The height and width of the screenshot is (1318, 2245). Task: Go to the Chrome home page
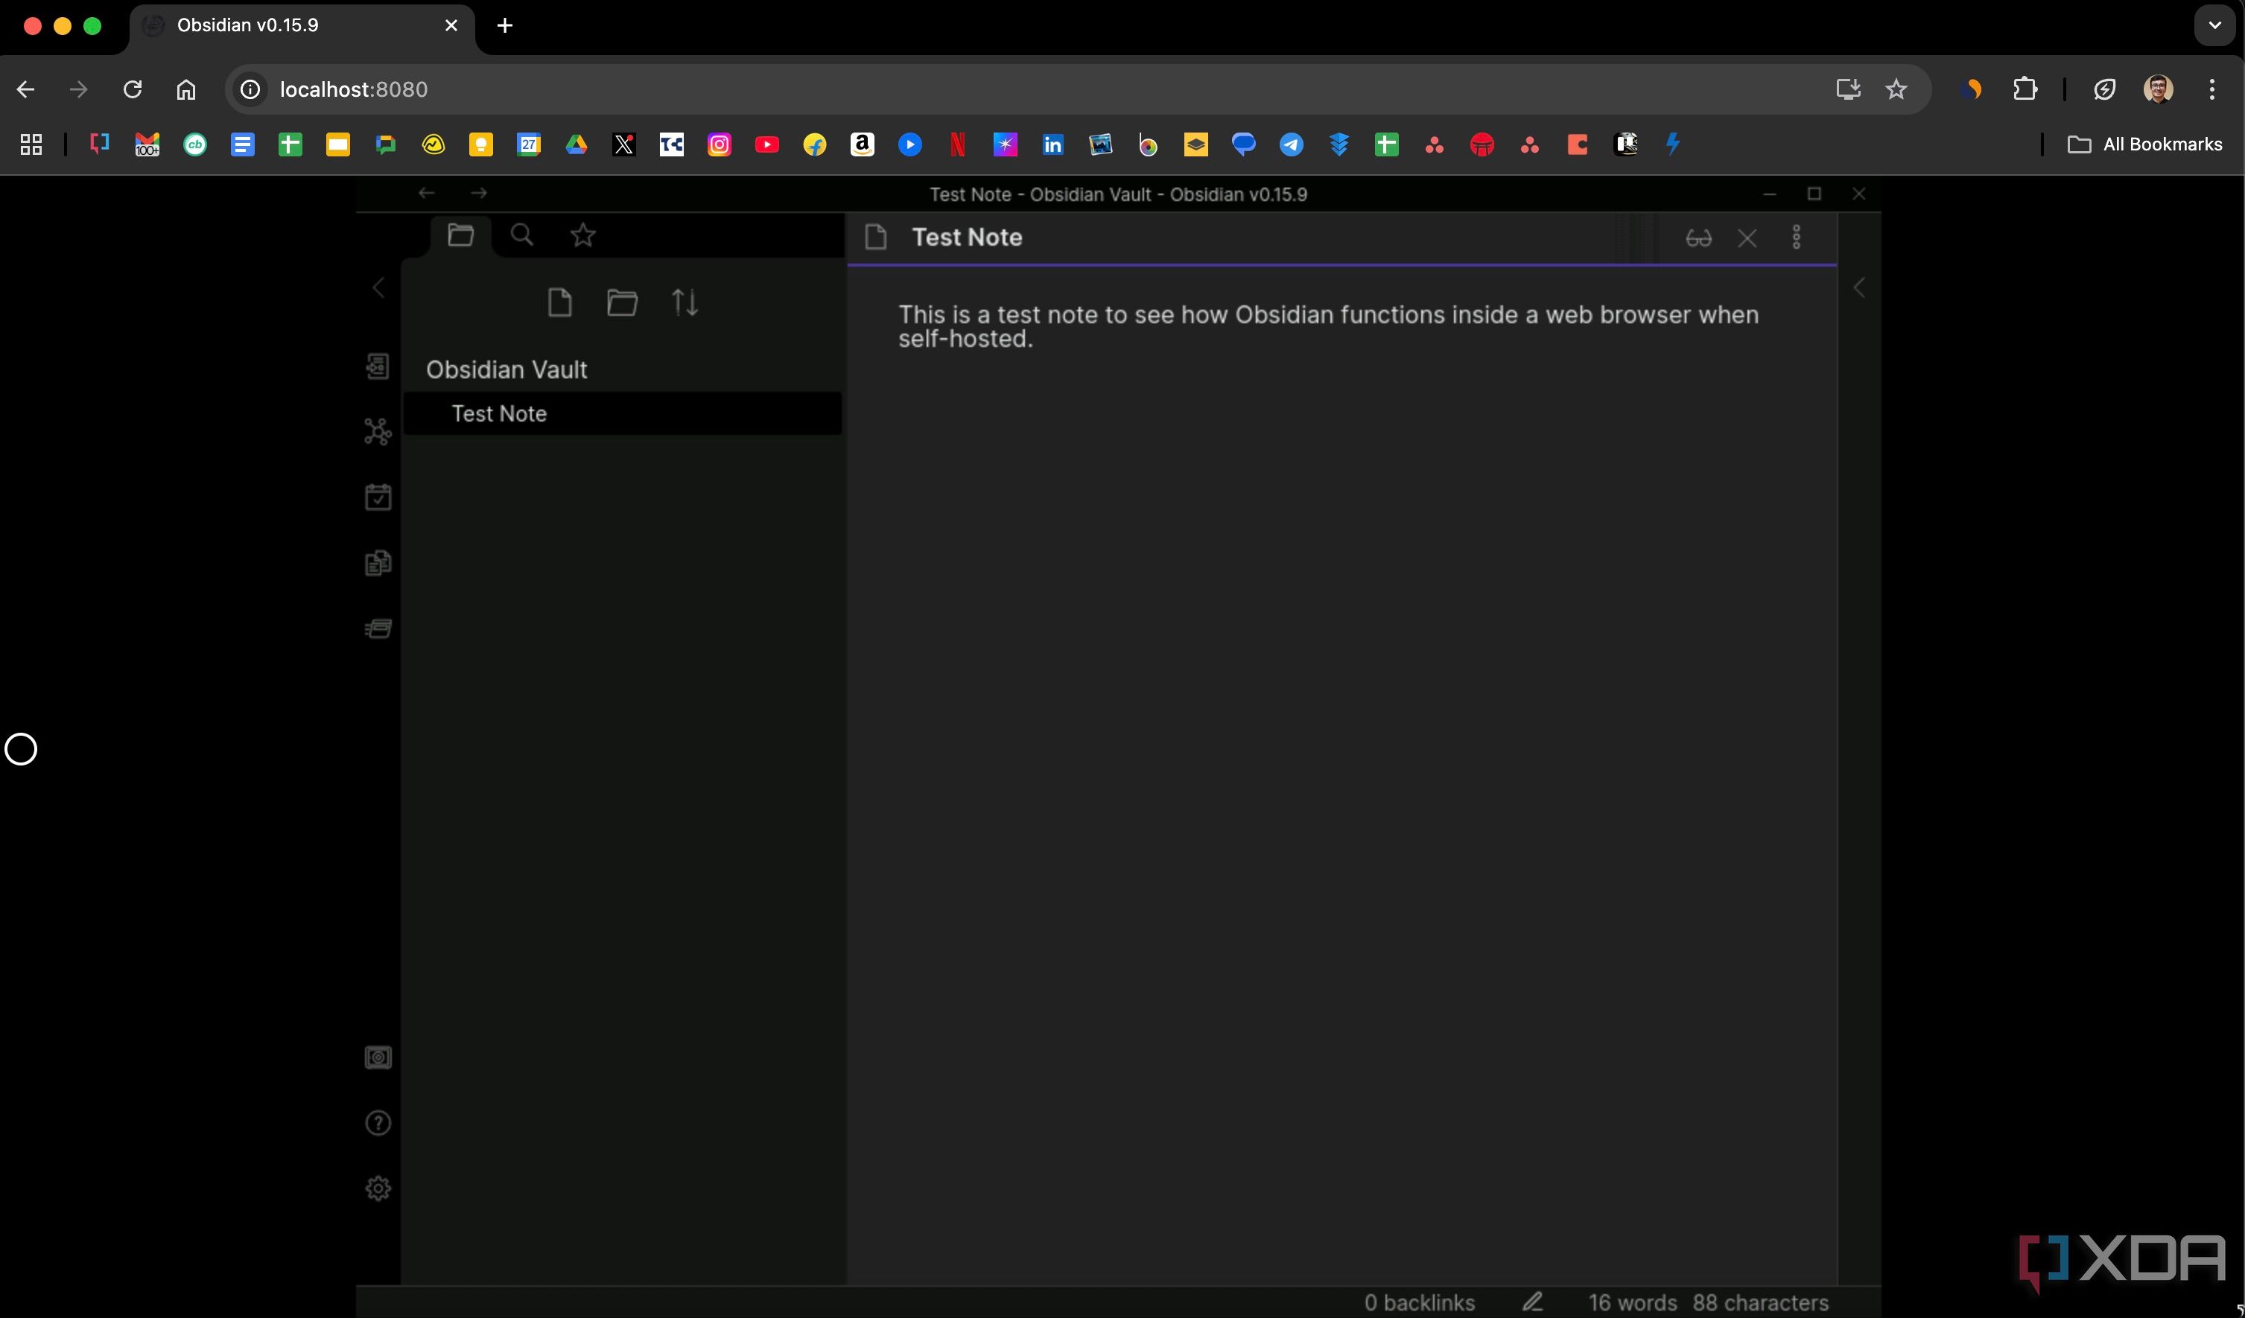tap(185, 89)
